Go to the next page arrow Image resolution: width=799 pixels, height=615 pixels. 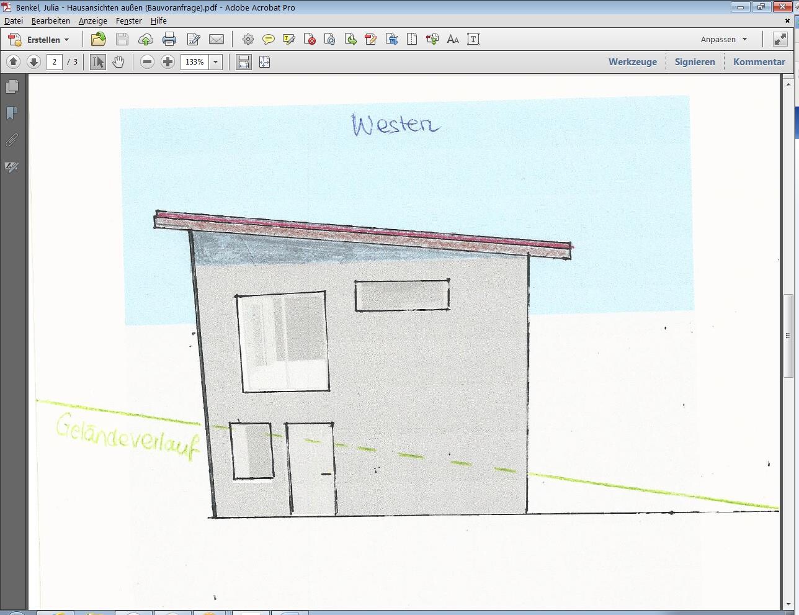click(x=34, y=62)
